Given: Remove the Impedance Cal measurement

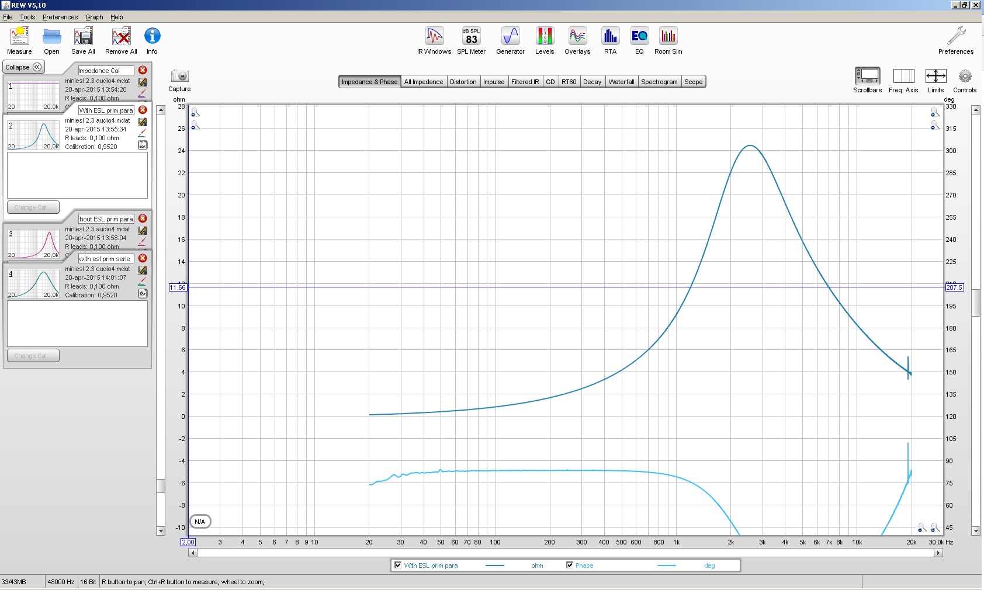Looking at the screenshot, I should [143, 70].
